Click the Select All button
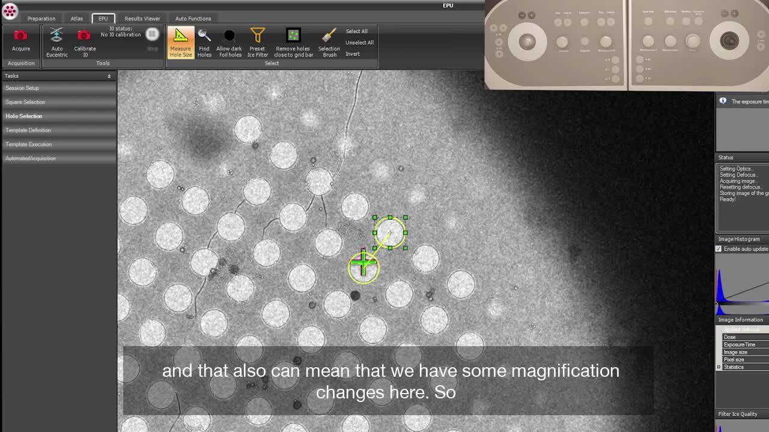The height and width of the screenshot is (432, 769). [356, 31]
